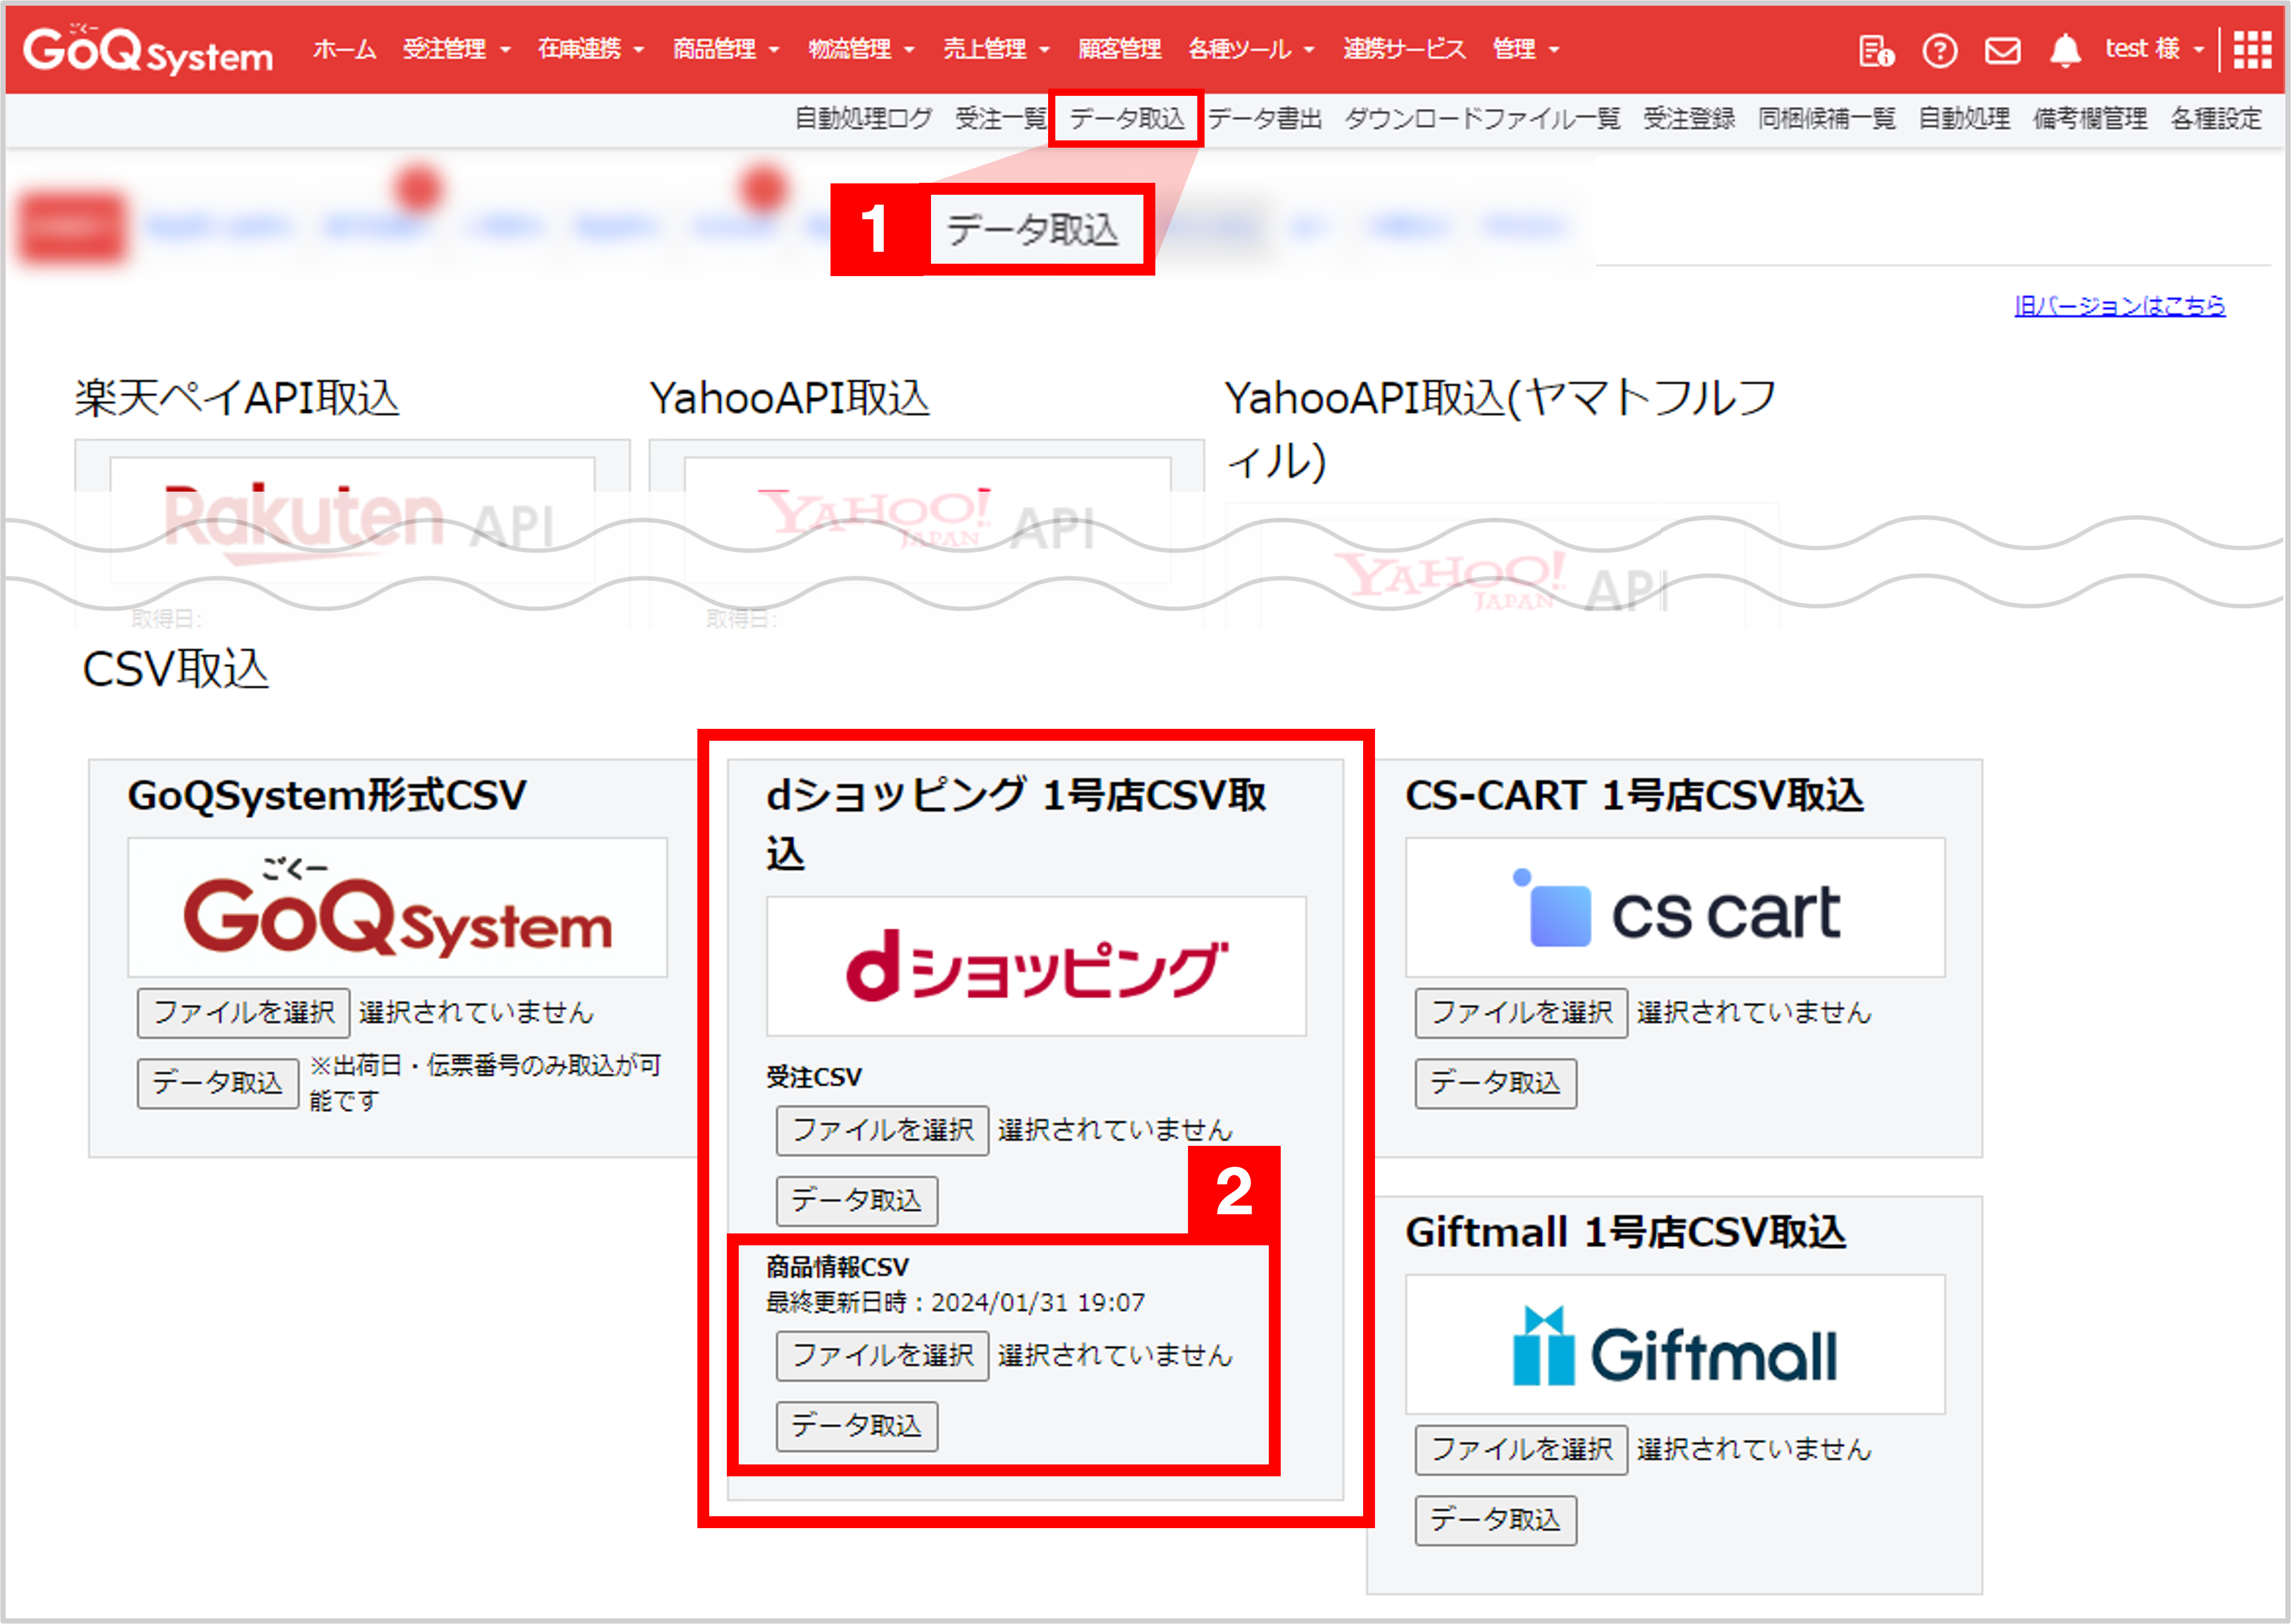Open ダウンロードファイル一覧 submenu tab

tap(1482, 119)
